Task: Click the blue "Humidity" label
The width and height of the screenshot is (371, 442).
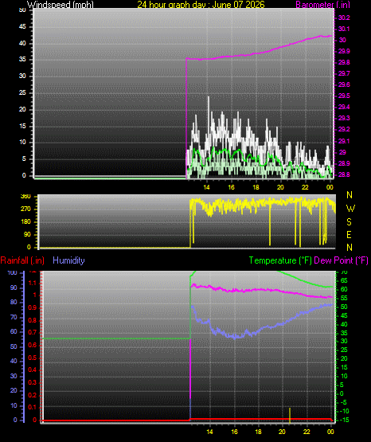Action: tap(68, 260)
